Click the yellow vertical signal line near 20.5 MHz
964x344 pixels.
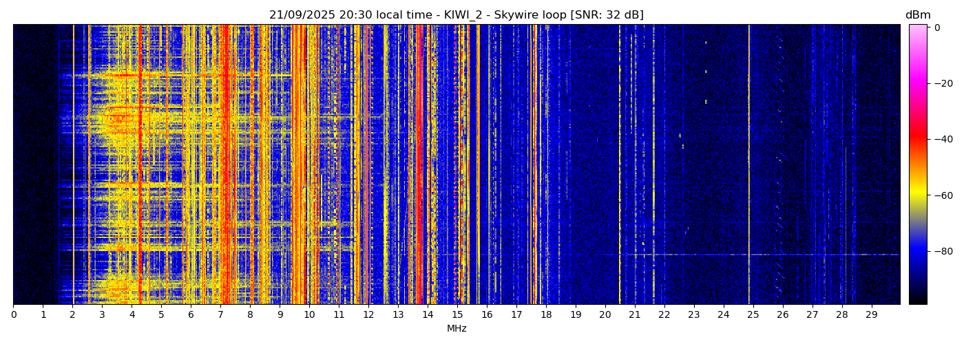coord(620,165)
